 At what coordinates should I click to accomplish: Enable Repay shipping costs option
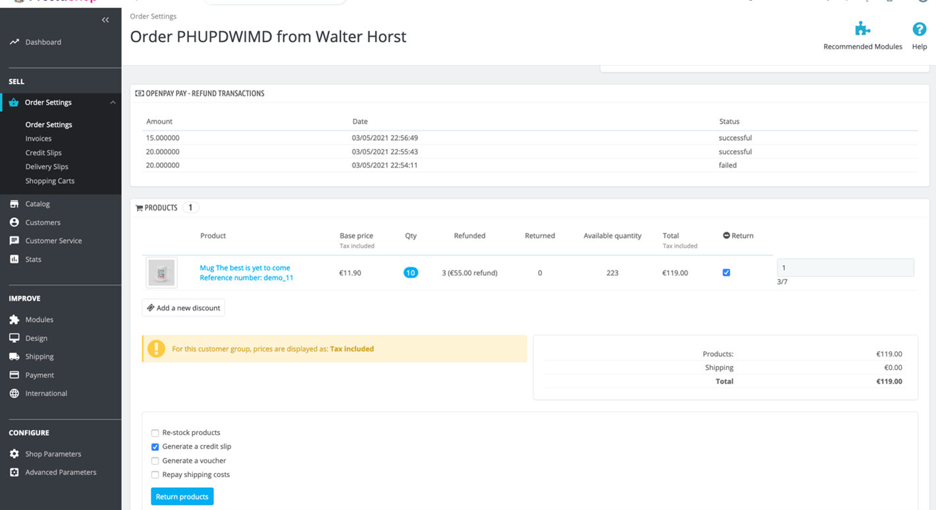click(155, 474)
